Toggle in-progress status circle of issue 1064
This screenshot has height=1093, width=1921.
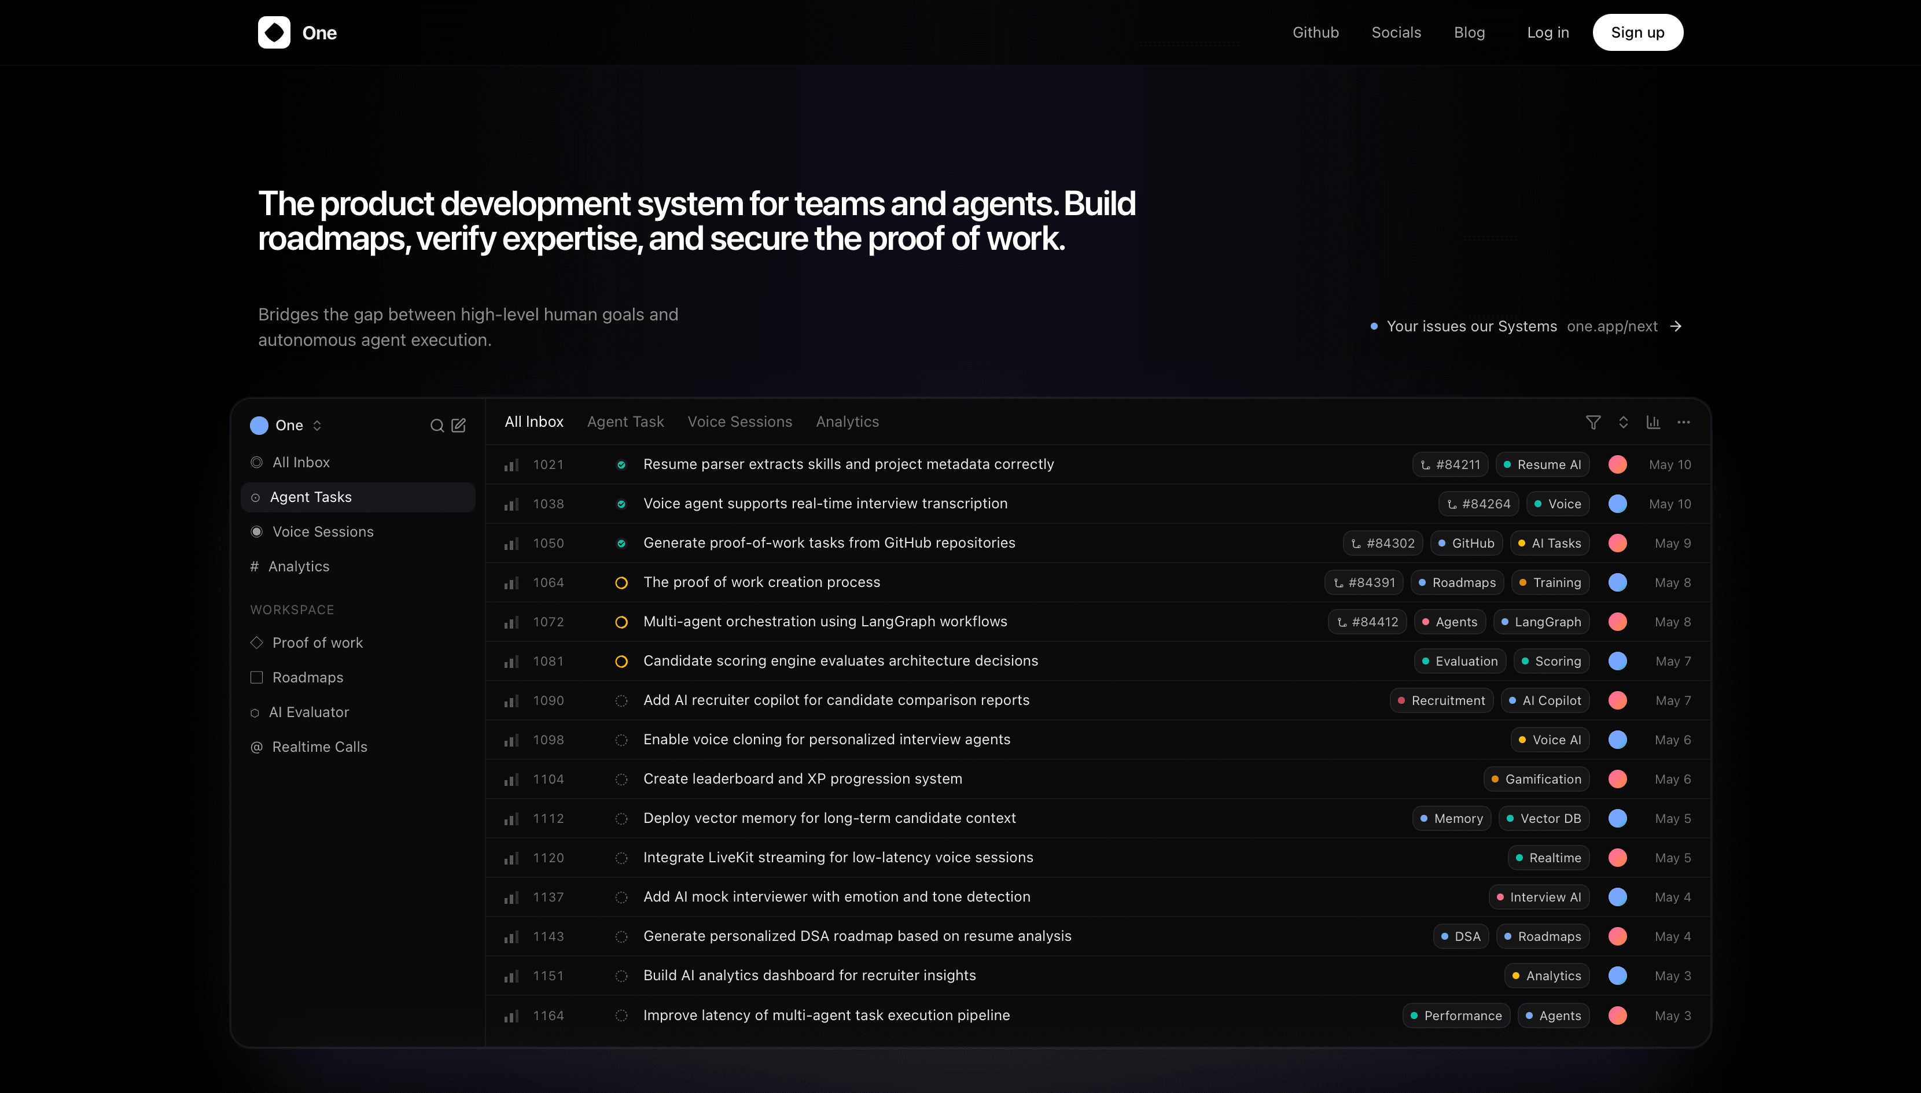click(621, 582)
